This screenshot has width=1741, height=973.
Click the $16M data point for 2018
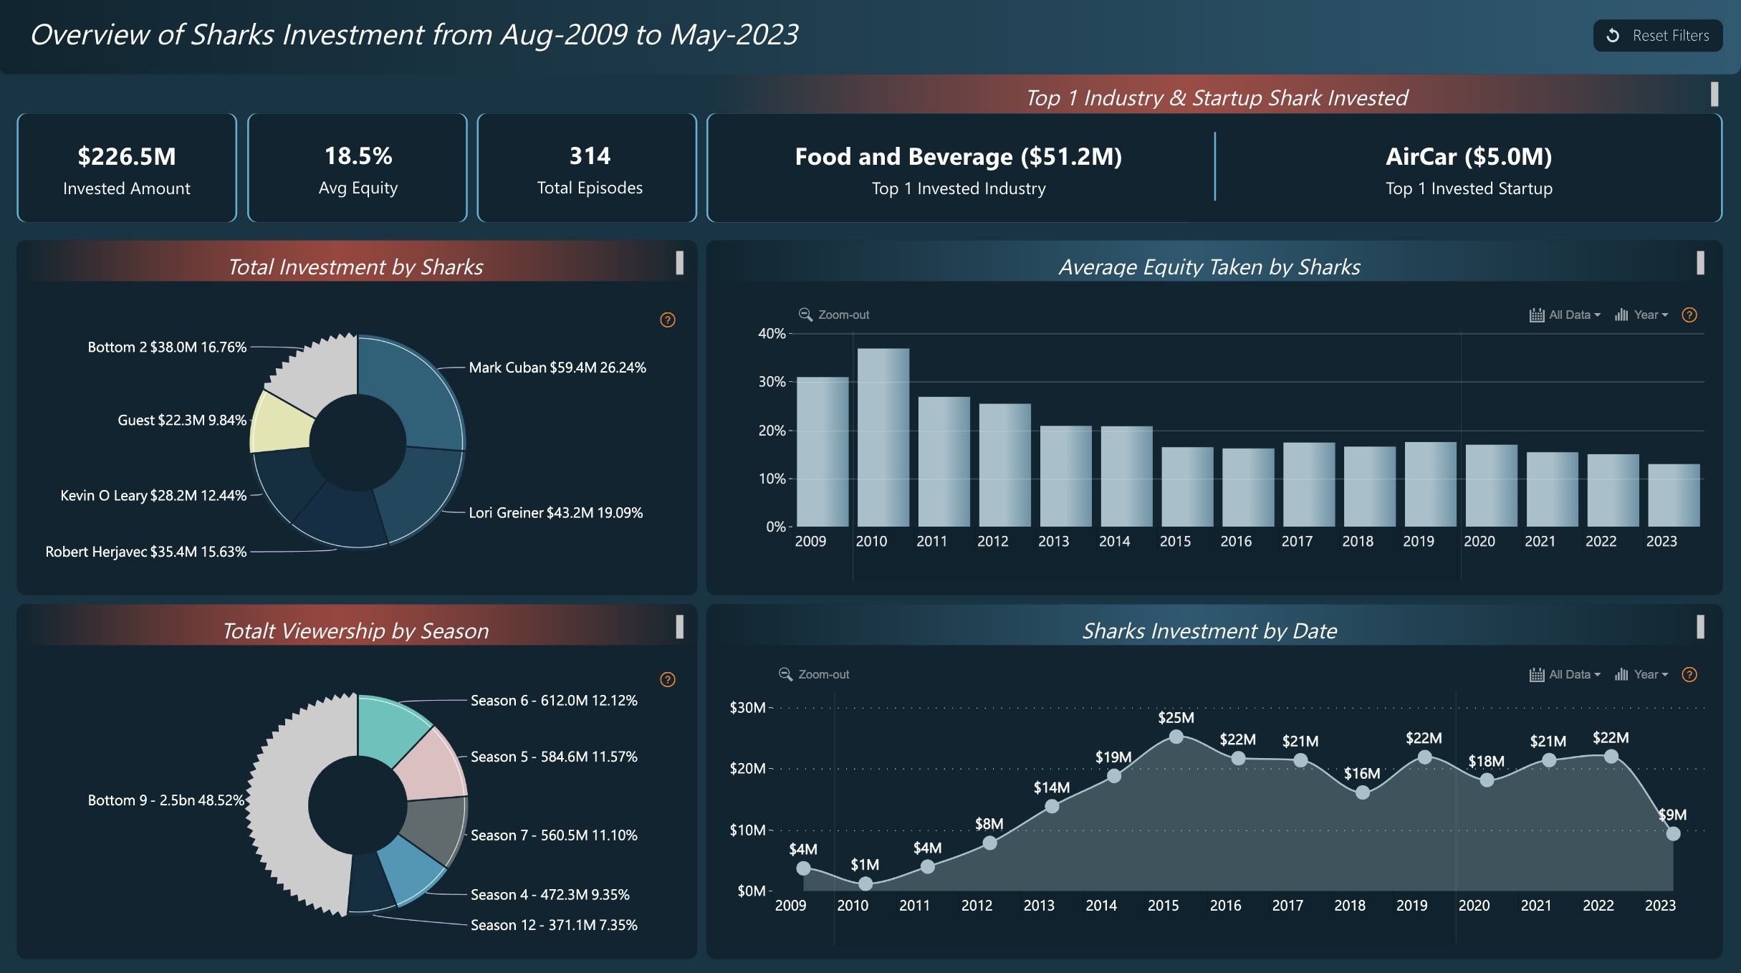click(1362, 792)
